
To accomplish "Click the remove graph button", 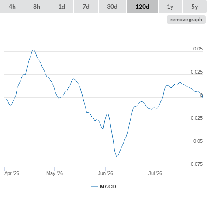I will (x=186, y=20).
